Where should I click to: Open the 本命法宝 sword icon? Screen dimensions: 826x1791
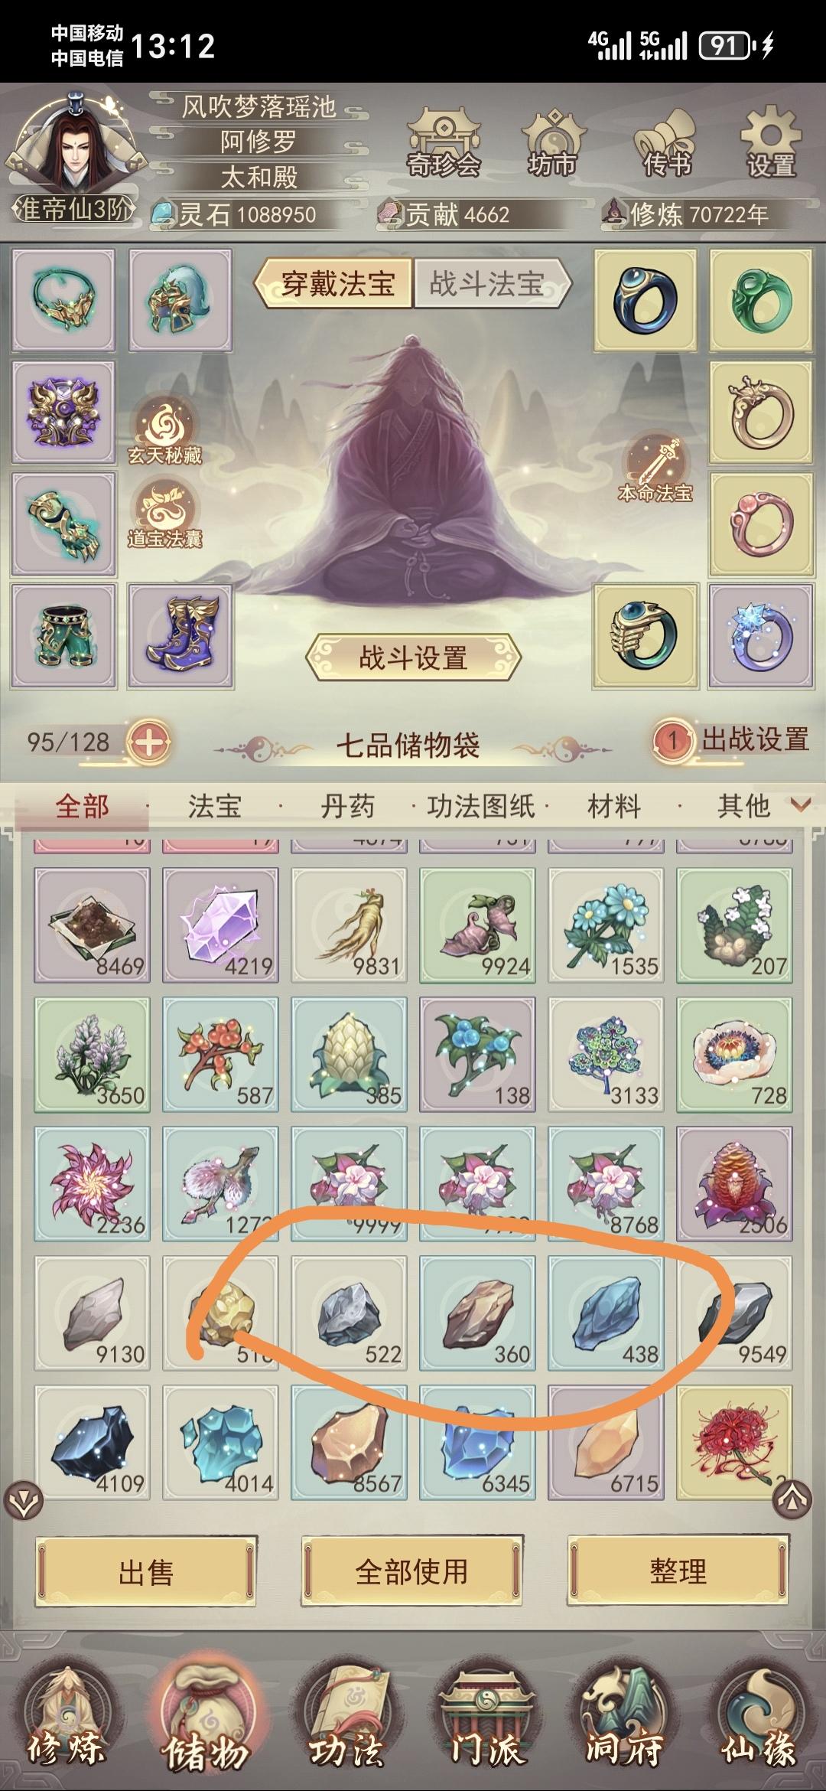(x=655, y=468)
